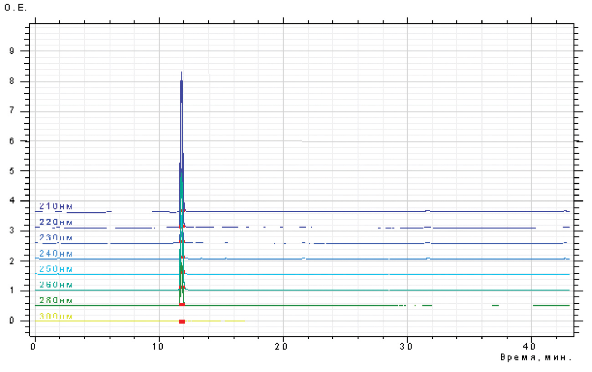592x372 pixels.
Task: Click the 'Время, мин.' axis title
Action: point(535,358)
